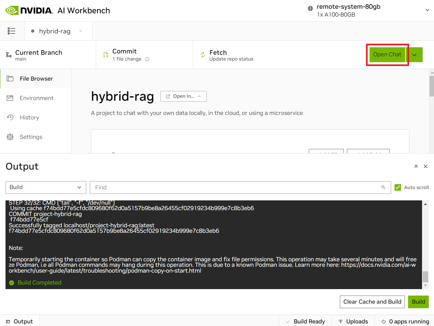Click the Output log scrollbar down arrow
The width and height of the screenshot is (434, 326).
click(425, 286)
